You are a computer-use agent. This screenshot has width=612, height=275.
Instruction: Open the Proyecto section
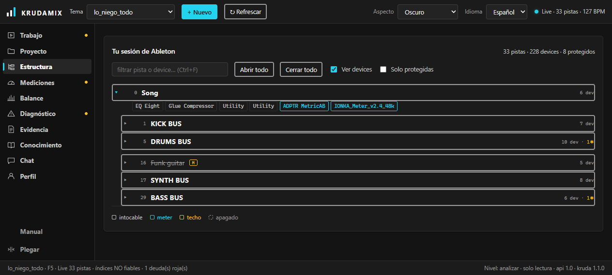point(47,51)
